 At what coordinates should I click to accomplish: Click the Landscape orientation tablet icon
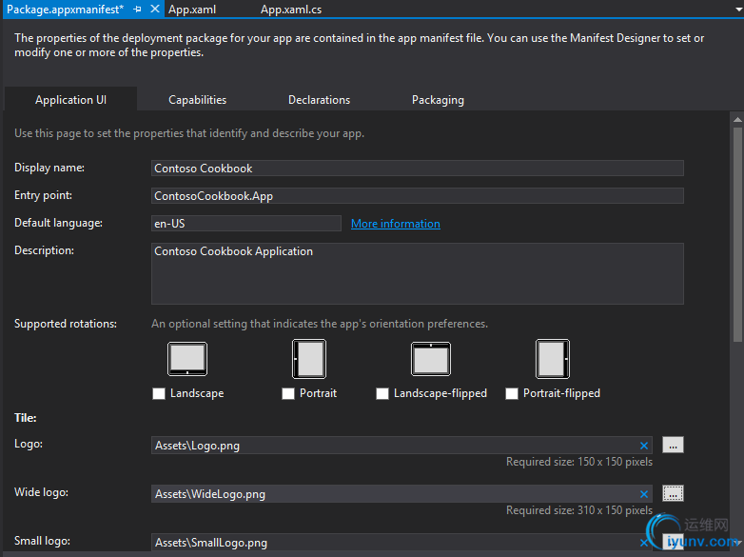(187, 359)
